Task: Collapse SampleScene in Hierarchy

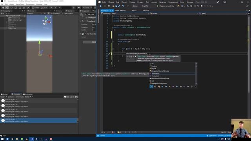Action: click(5, 16)
